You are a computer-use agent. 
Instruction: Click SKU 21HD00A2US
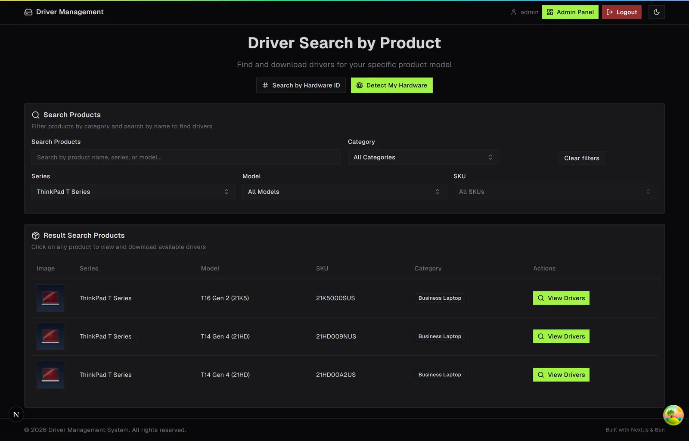(336, 375)
